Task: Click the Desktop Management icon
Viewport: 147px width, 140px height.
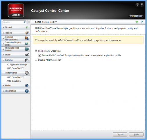Action: tap(27, 38)
